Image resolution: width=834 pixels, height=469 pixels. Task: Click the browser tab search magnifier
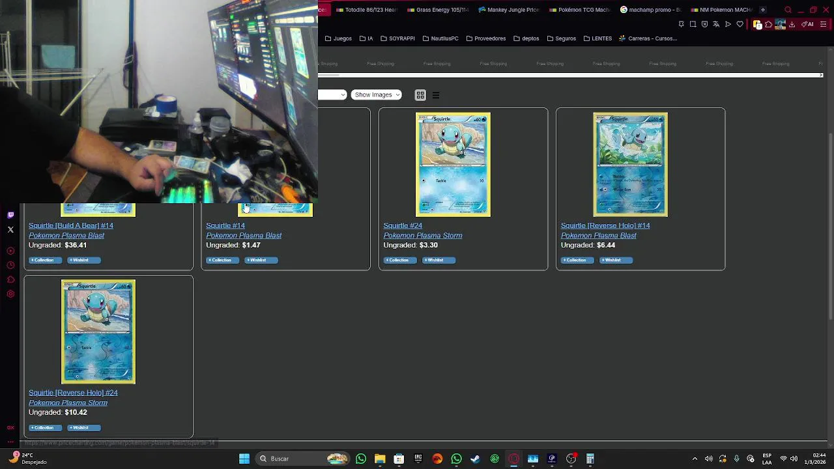[x=788, y=10]
